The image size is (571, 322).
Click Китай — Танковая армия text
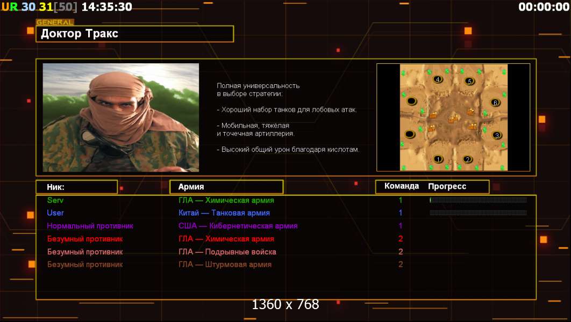click(x=224, y=213)
